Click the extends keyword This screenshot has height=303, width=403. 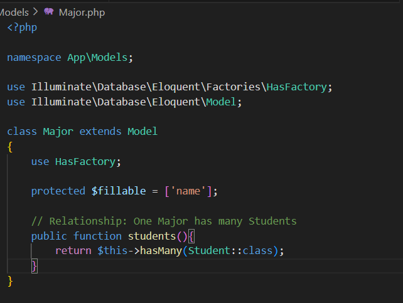click(x=100, y=131)
